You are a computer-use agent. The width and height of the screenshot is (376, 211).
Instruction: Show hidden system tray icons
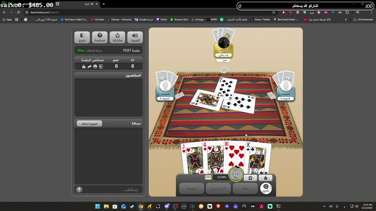pyautogui.click(x=324, y=206)
